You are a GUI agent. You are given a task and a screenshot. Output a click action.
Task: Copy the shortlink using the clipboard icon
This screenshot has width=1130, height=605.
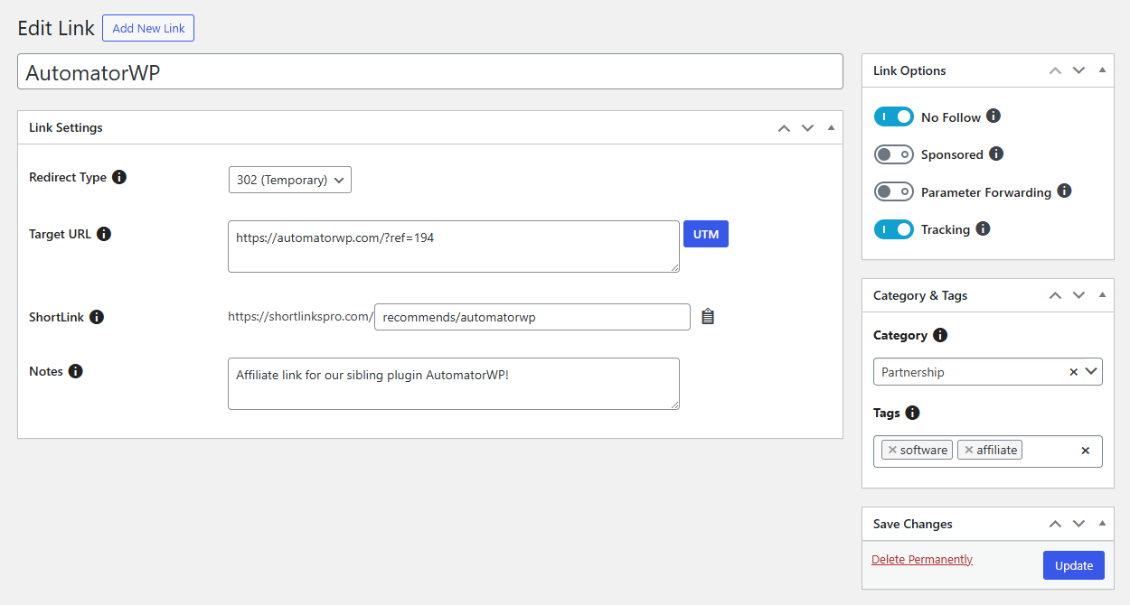point(708,316)
